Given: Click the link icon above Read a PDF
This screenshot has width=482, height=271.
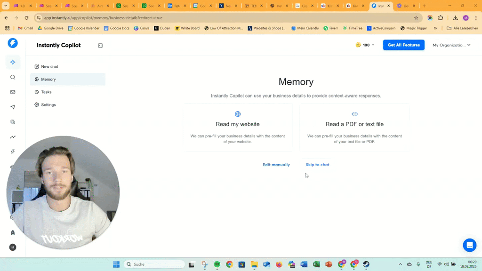Looking at the screenshot, I should point(354,114).
